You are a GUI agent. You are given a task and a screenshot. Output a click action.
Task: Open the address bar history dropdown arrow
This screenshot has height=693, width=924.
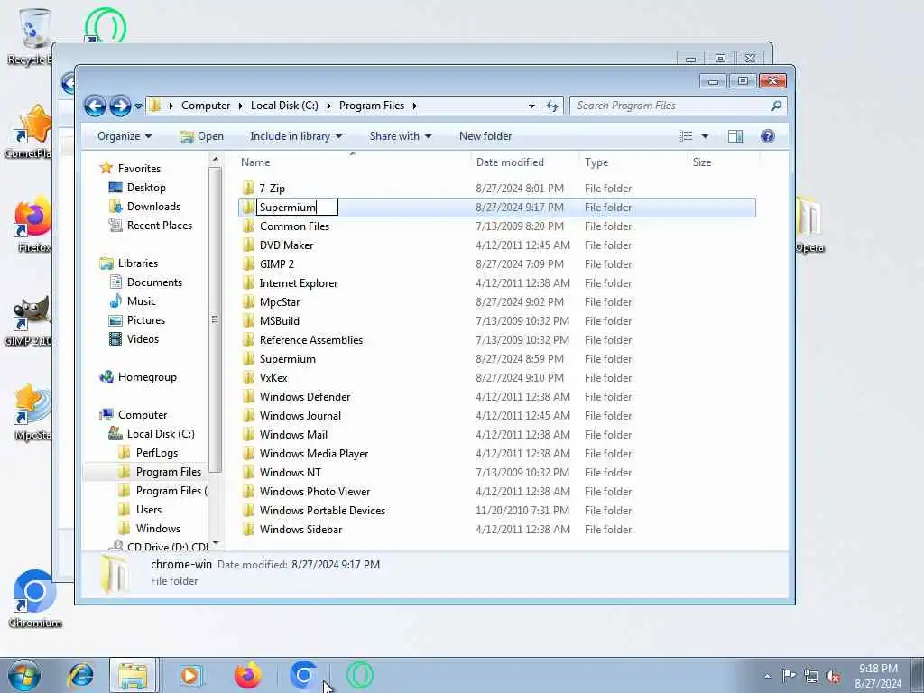(x=531, y=106)
